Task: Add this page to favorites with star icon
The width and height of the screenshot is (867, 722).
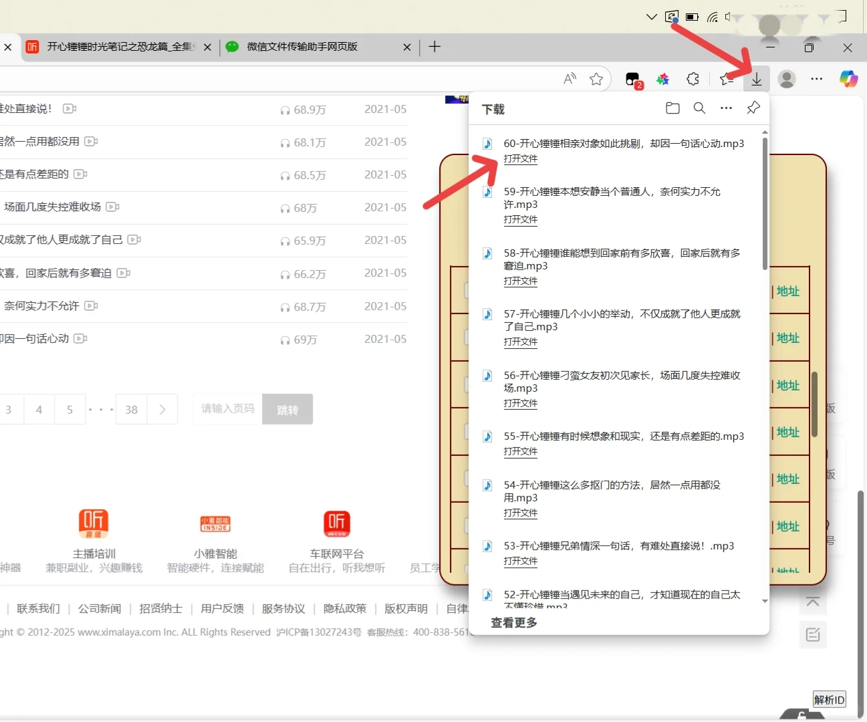Action: 596,80
